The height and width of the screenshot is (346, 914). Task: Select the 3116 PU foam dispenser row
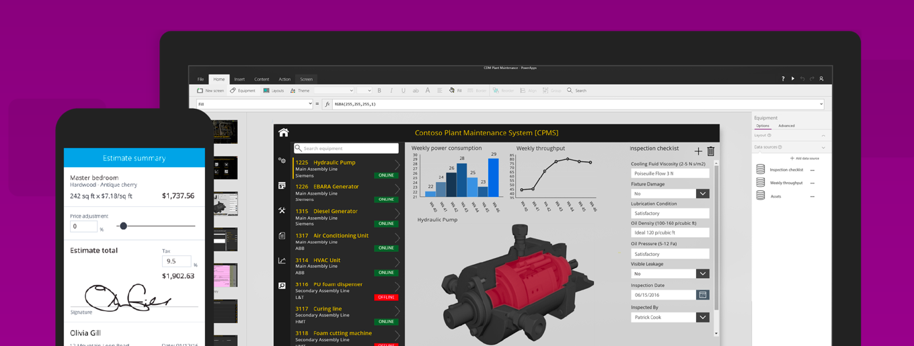347,290
